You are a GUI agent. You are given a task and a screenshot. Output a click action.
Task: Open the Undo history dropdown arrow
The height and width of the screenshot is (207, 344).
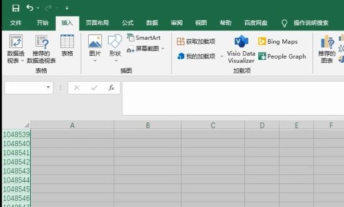point(38,8)
